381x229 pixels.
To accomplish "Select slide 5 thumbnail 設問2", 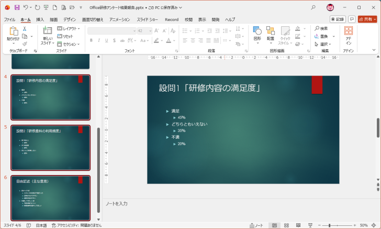I will point(51,148).
